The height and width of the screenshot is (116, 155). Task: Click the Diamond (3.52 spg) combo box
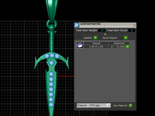[94, 105]
